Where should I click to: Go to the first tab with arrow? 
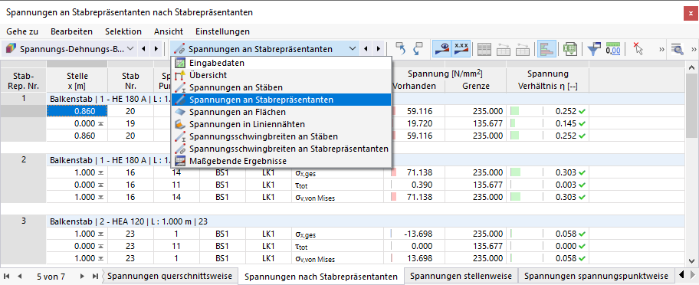click(7, 277)
